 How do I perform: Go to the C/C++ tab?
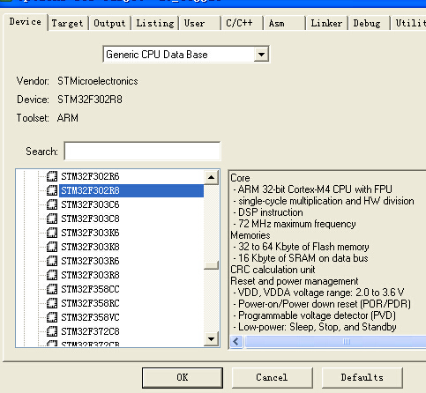pyautogui.click(x=242, y=23)
